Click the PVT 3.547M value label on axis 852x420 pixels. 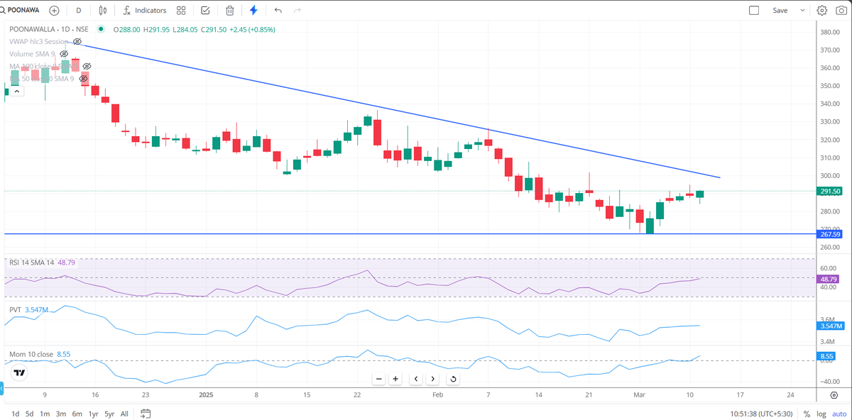pyautogui.click(x=831, y=326)
